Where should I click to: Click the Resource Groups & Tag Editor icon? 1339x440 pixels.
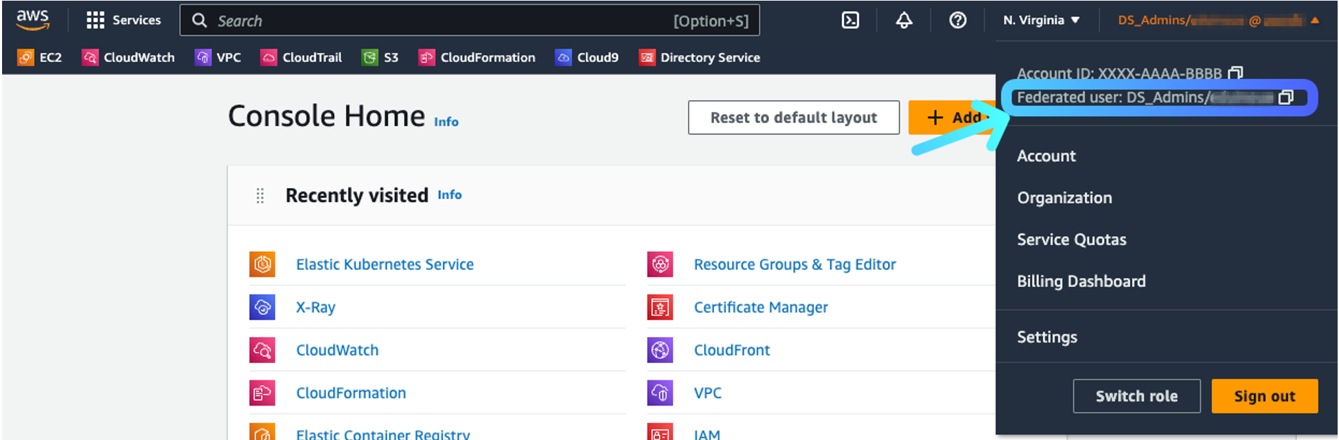tap(660, 264)
